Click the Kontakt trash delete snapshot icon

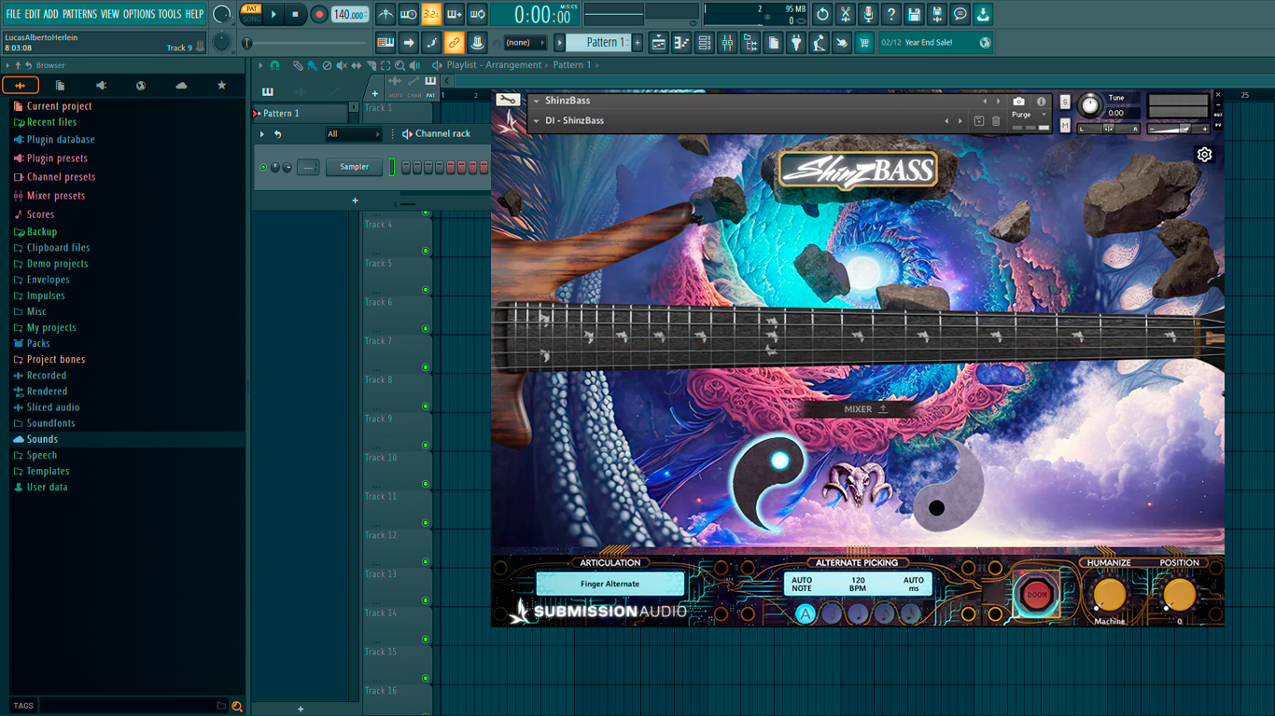click(996, 121)
